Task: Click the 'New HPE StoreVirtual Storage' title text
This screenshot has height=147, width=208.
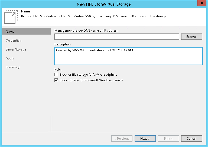Action: (104, 4)
